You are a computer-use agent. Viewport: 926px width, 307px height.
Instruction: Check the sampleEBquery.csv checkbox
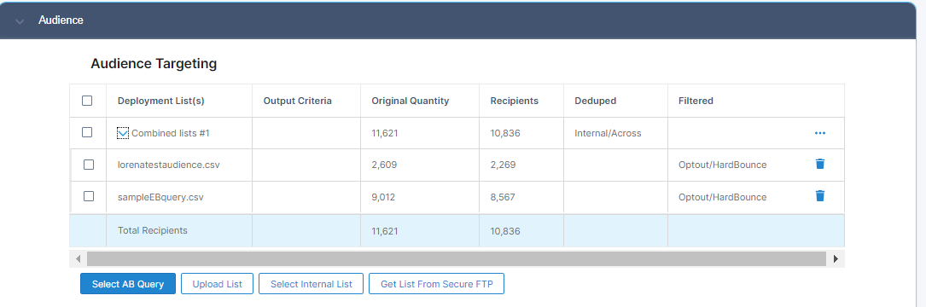pos(89,197)
